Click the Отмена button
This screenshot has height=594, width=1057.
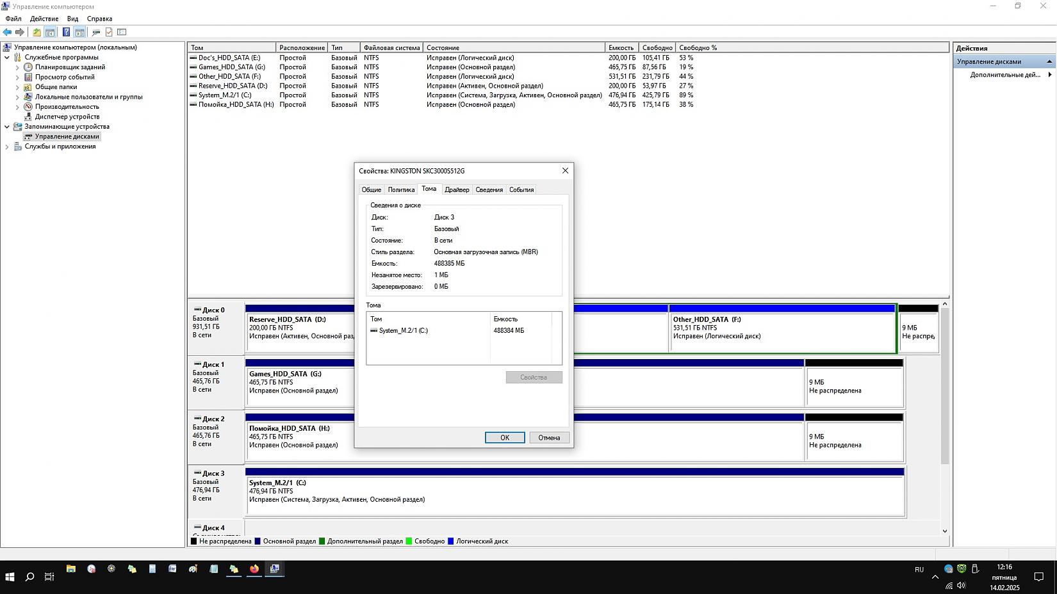[549, 438]
